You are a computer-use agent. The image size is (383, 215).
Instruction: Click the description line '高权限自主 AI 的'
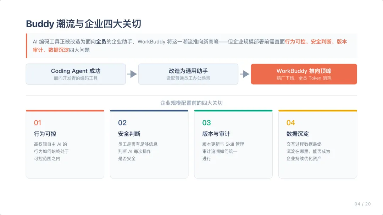[50, 144]
